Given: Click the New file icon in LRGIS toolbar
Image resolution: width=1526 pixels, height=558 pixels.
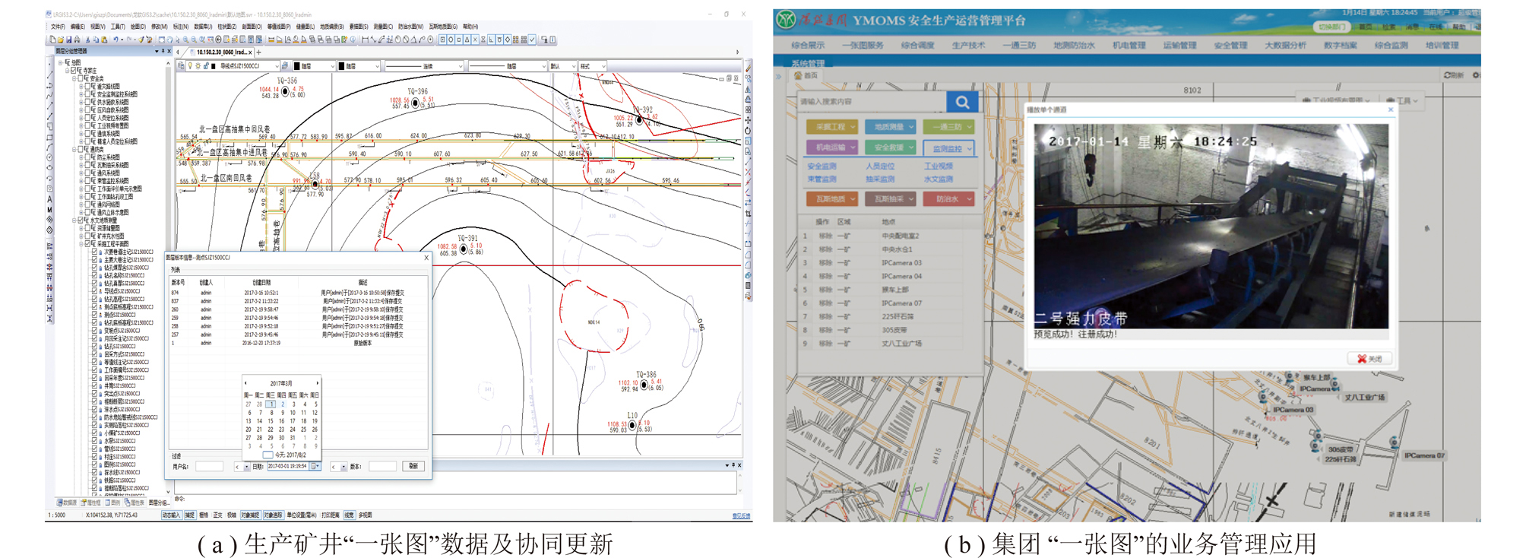Looking at the screenshot, I should click(x=52, y=40).
